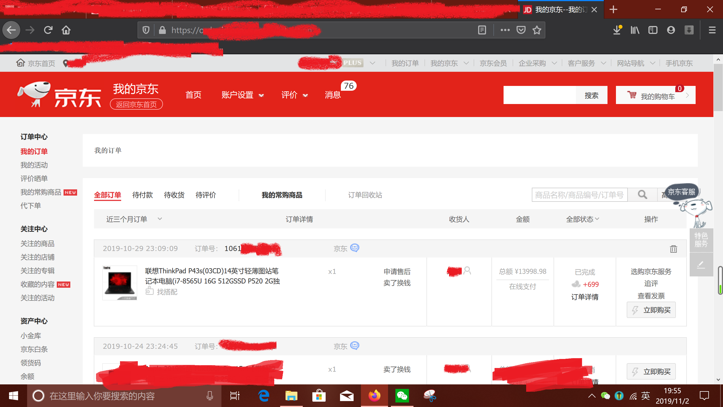Open 订单详情 for first order
This screenshot has height=407, width=723.
[x=585, y=297]
